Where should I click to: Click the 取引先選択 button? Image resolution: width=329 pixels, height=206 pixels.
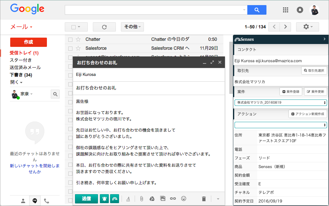[x=314, y=71]
